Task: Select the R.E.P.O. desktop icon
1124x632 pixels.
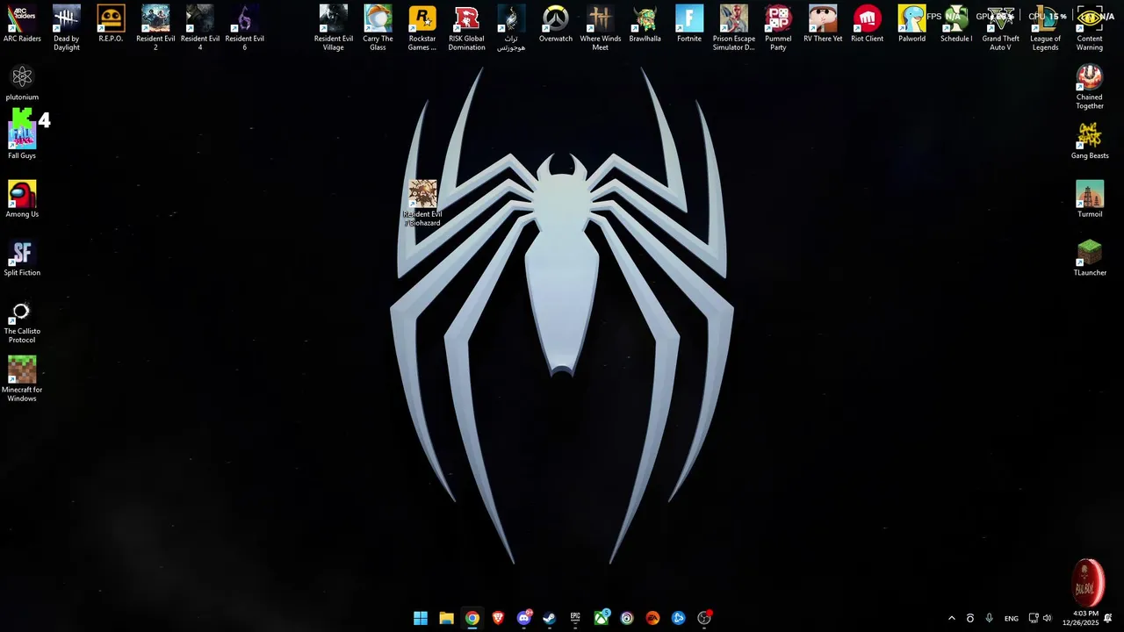Action: point(111,24)
